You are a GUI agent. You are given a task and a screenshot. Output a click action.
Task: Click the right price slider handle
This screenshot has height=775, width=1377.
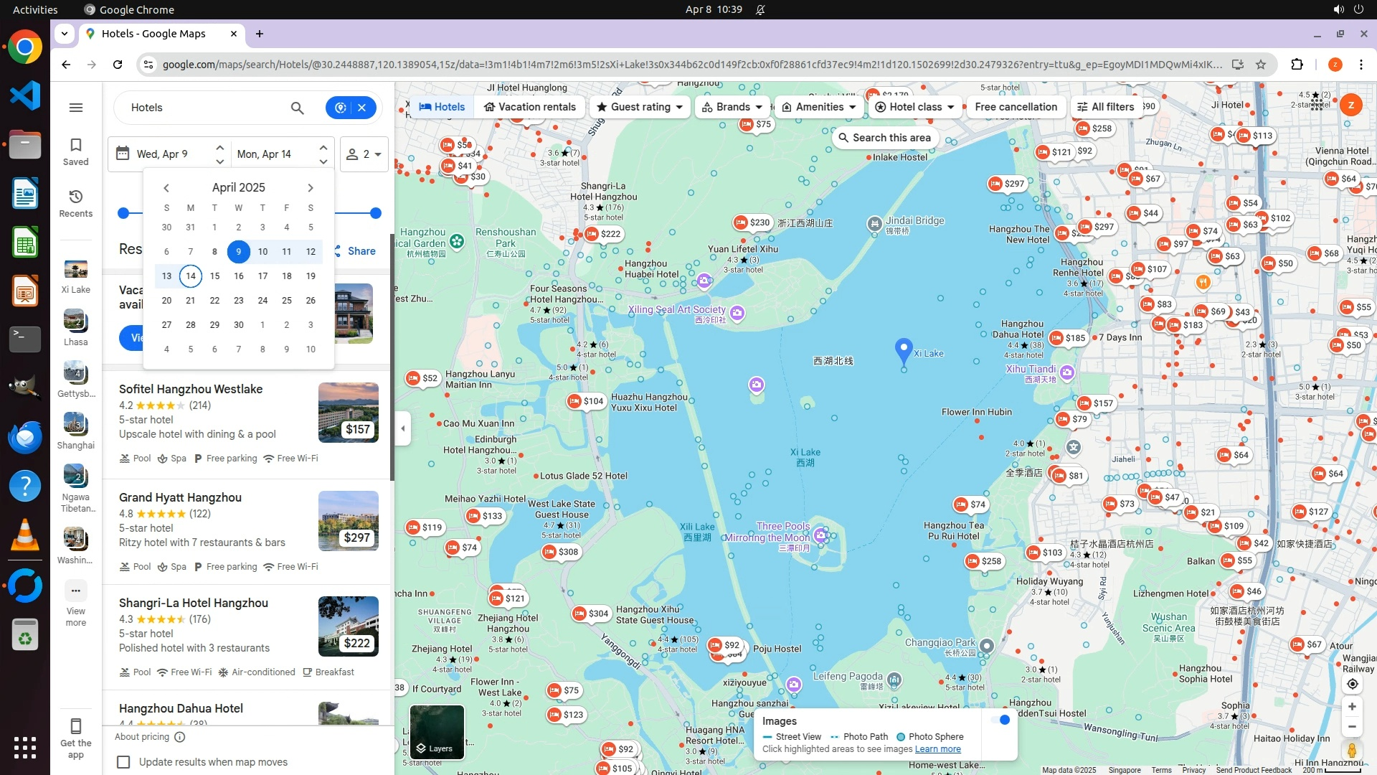(375, 213)
